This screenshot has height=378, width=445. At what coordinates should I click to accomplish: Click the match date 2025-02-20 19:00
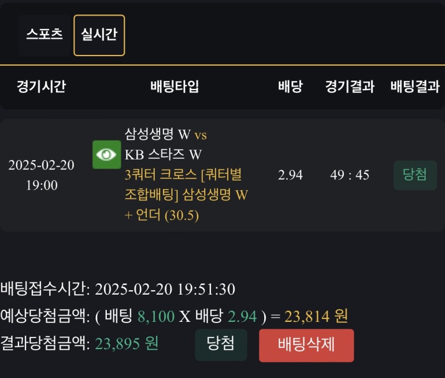(x=41, y=175)
